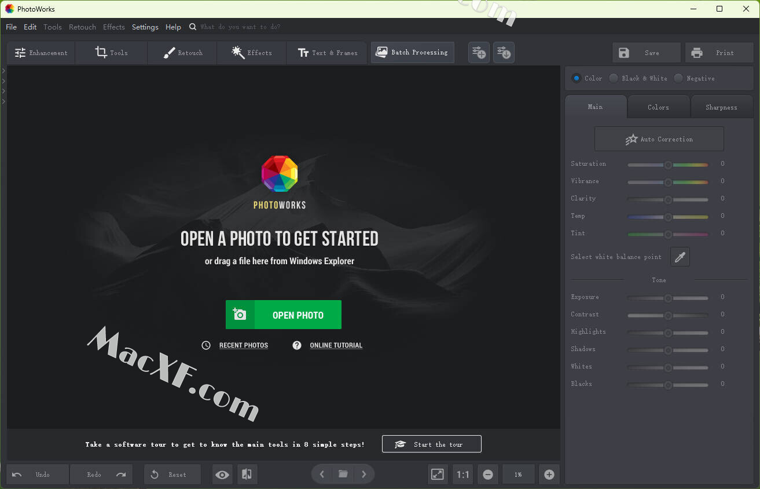
Task: Select the Negative color mode
Action: (x=678, y=78)
